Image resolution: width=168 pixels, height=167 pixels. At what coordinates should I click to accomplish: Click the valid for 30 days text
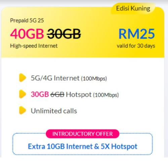(x=136, y=46)
